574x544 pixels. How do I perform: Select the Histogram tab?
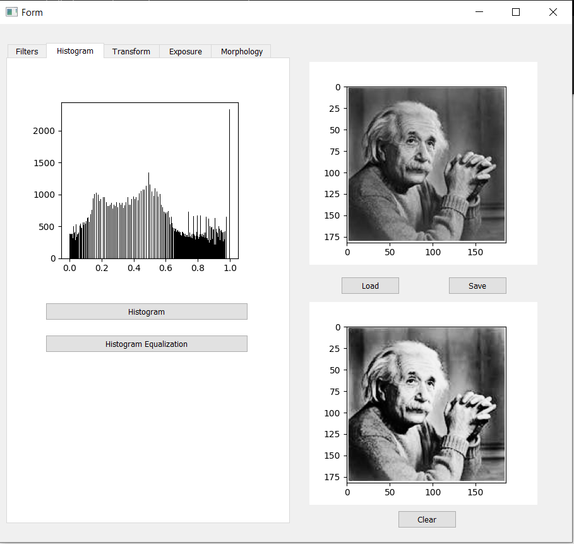click(75, 51)
